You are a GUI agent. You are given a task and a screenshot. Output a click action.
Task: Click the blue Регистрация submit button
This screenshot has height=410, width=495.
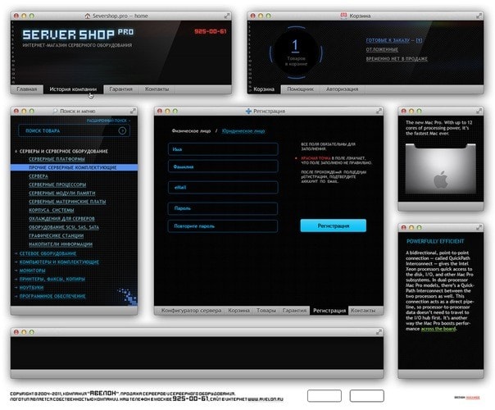(x=333, y=225)
